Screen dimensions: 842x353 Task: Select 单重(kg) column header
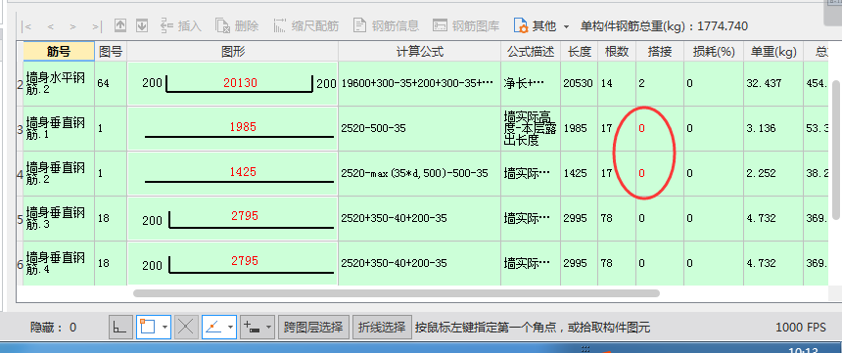tap(773, 52)
